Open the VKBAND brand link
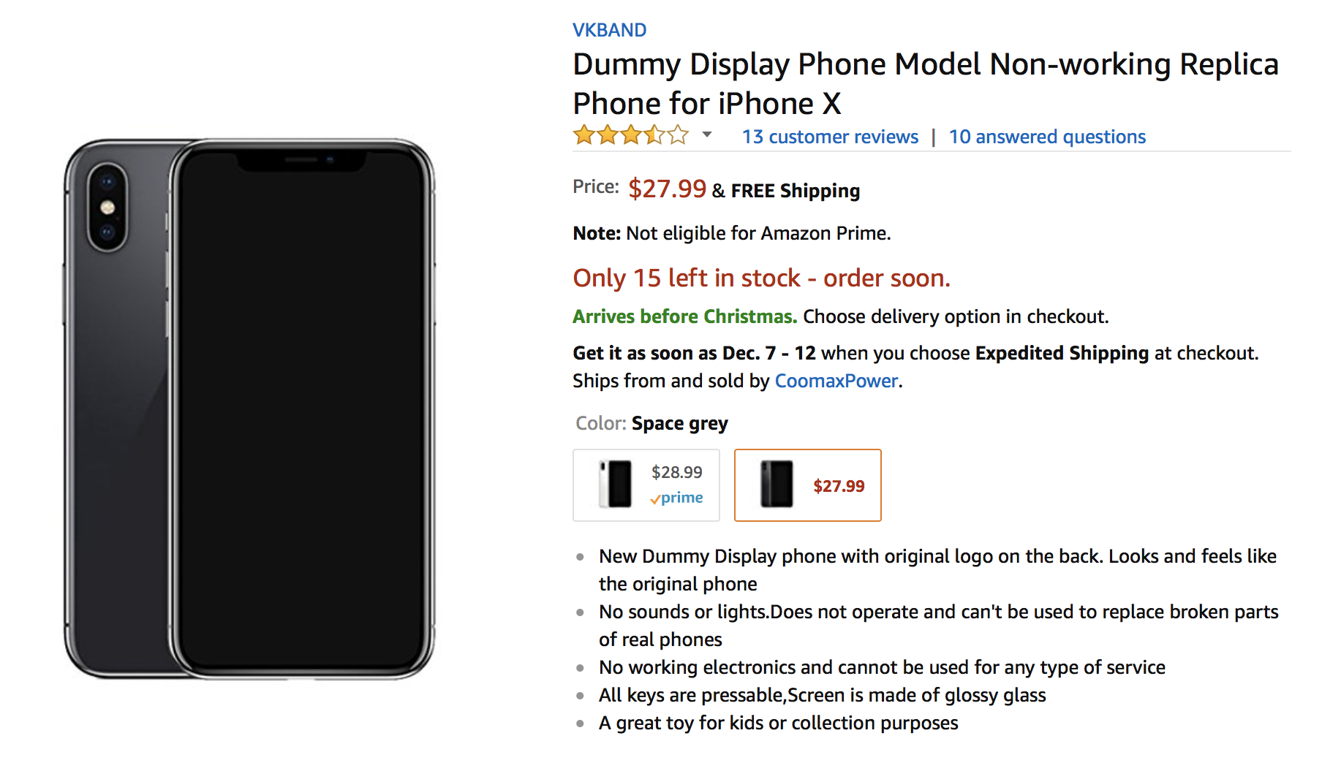This screenshot has width=1322, height=763. point(609,30)
